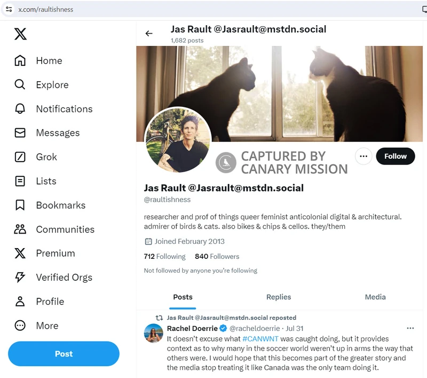This screenshot has height=378, width=427.
Task: Open Grok from sidebar
Action: pos(36,157)
